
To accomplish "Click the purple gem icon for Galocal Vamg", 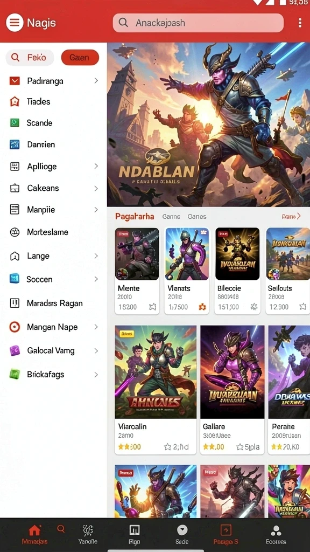I will pyautogui.click(x=15, y=350).
